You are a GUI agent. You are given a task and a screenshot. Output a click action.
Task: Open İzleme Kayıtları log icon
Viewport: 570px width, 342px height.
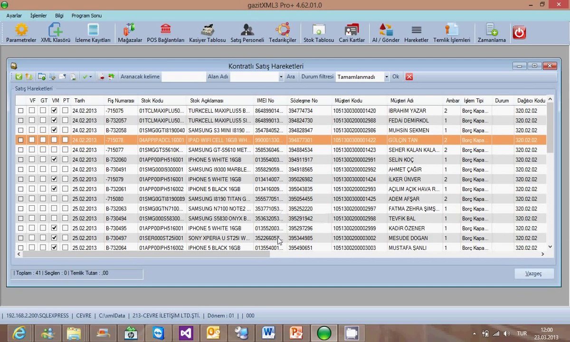coord(93,33)
